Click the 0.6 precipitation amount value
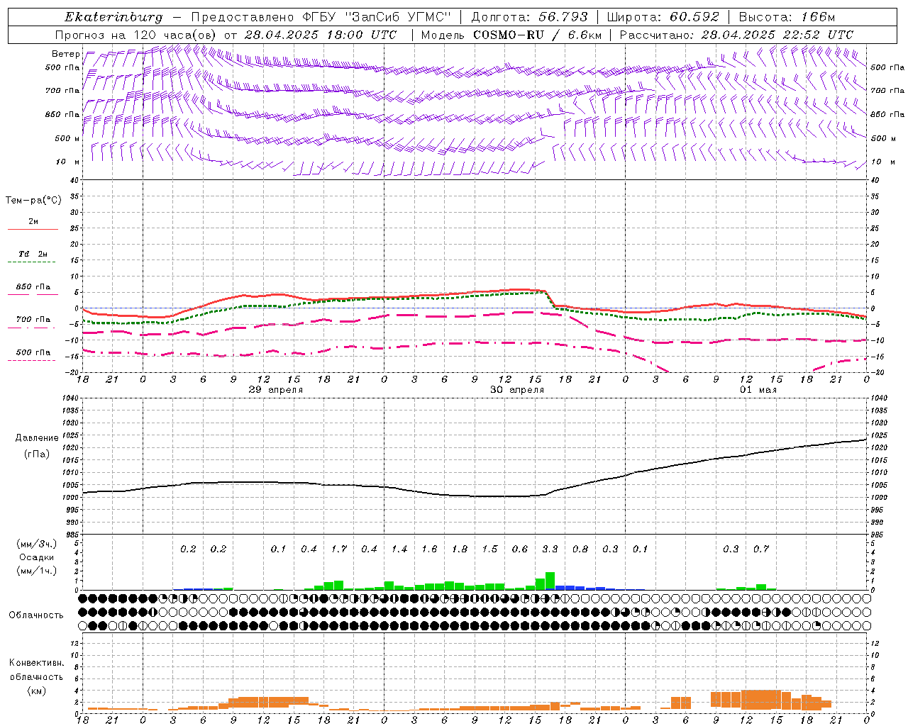Image resolution: width=908 pixels, height=726 pixels. tap(520, 549)
